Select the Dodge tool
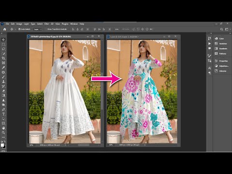 click(x=3, y=105)
